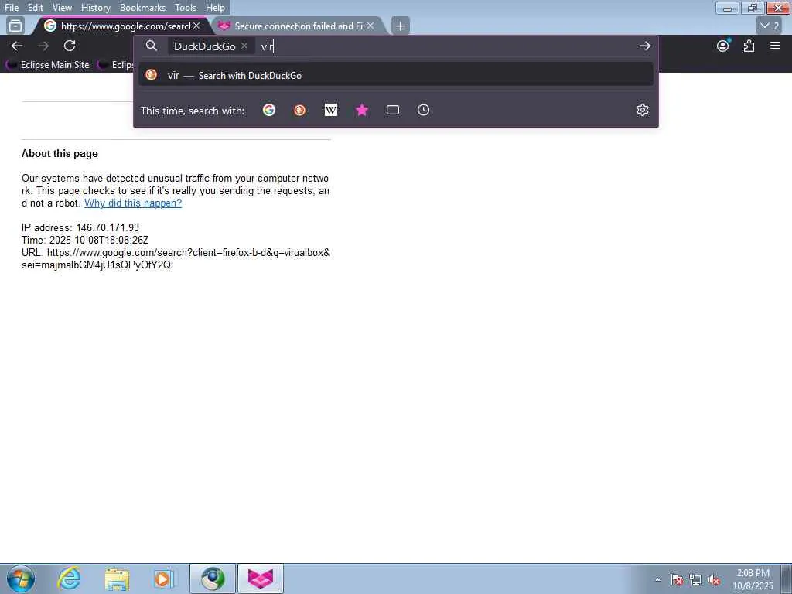
Task: Show hidden system tray icons
Action: [x=657, y=579]
